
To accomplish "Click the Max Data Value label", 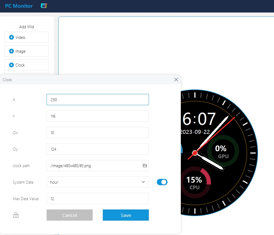I will 26,199.
